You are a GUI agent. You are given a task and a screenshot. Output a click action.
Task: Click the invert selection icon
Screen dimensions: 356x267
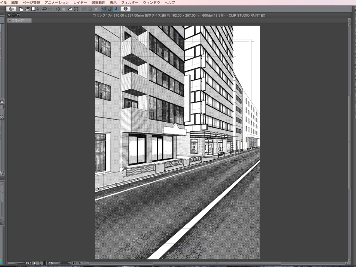click(x=90, y=9)
